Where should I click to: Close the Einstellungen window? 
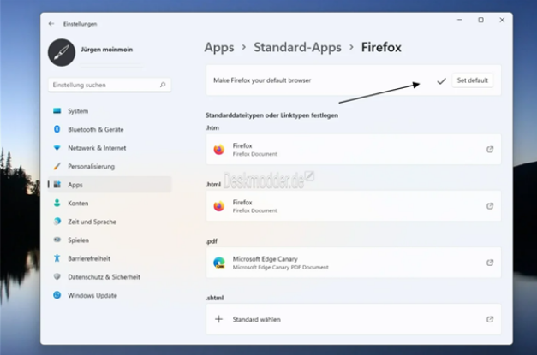point(502,20)
